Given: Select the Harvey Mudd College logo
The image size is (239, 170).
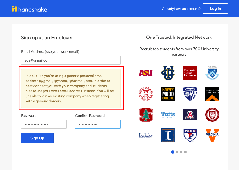Looking at the screenshot, I should 168,94.
